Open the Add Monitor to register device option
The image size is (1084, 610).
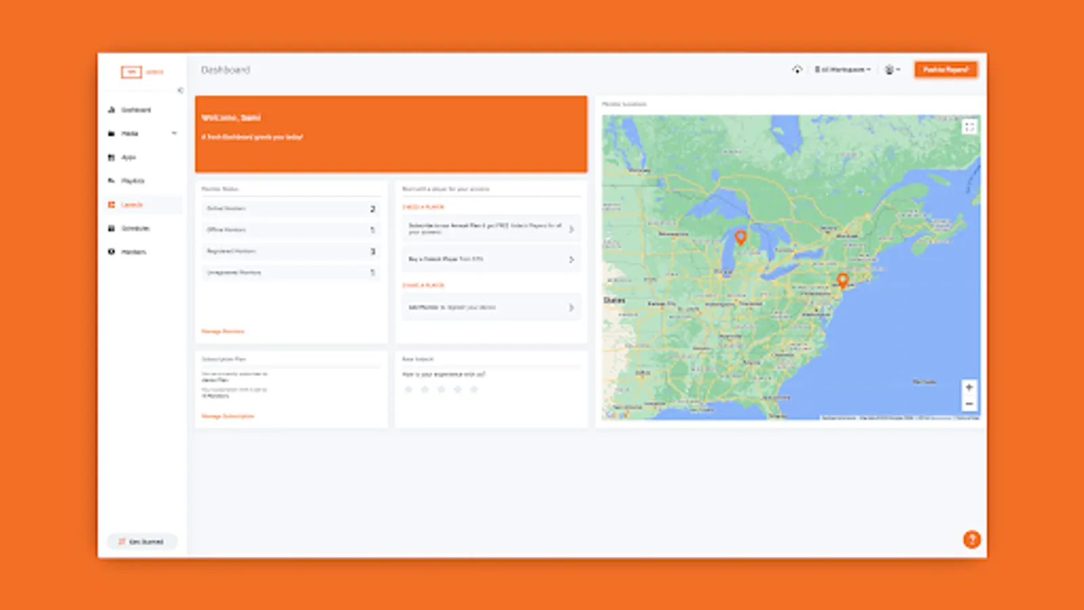[491, 307]
